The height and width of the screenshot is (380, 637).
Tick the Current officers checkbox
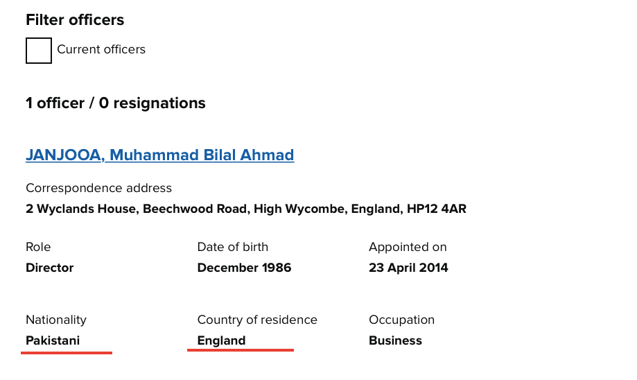pos(39,50)
